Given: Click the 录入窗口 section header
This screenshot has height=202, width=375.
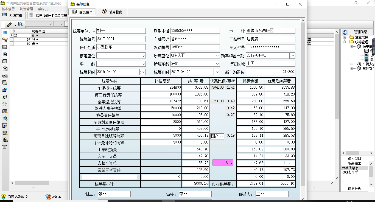Looking at the screenshot, I should click(x=354, y=158).
